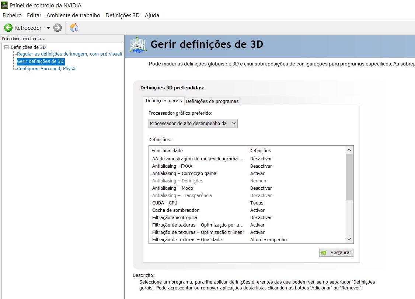
Task: Open the Definições 3D menu
Action: tap(122, 15)
